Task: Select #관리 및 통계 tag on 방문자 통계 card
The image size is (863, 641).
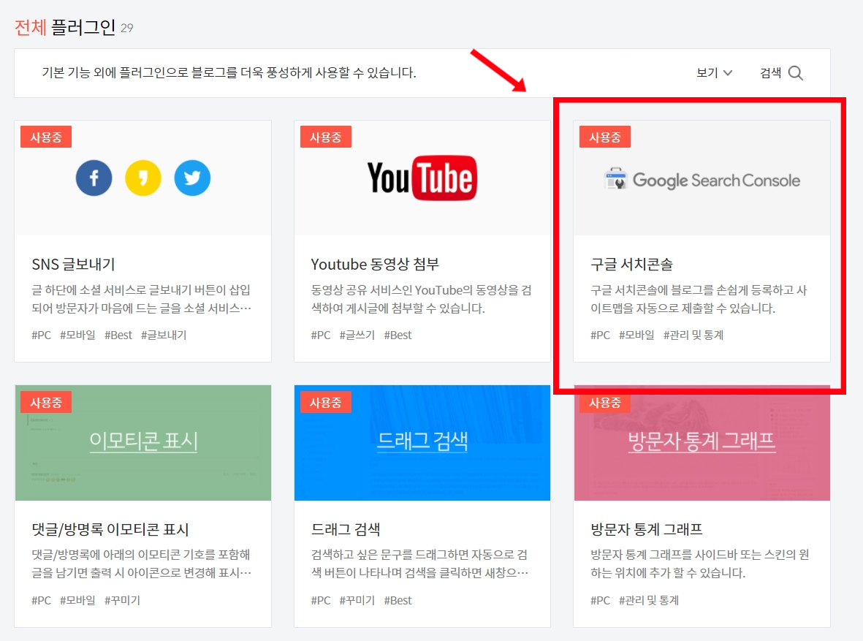Action: [648, 600]
